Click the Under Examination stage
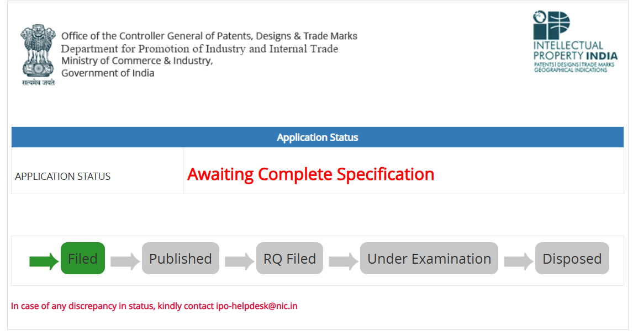 tap(429, 259)
